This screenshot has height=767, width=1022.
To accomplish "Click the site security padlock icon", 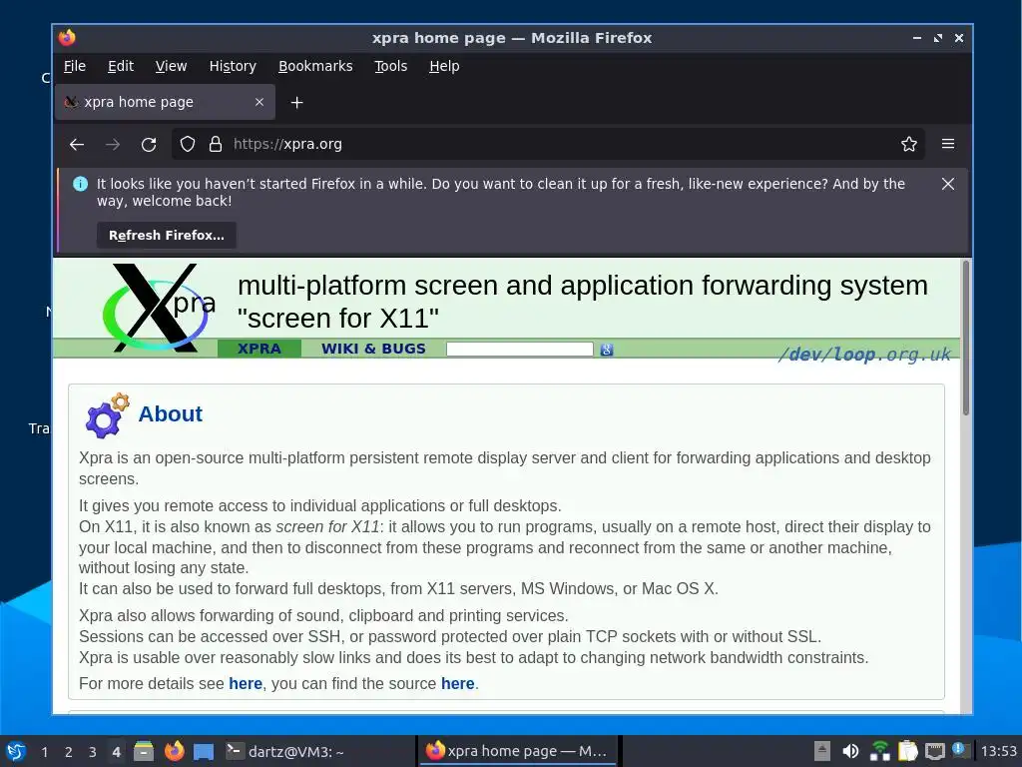I will [x=216, y=144].
